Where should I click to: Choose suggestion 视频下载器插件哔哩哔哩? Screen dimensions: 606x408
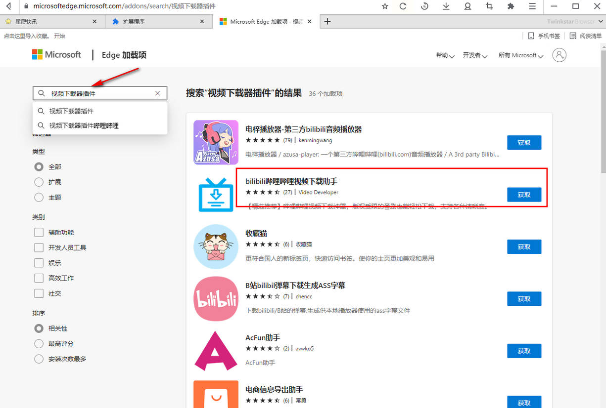click(100, 126)
